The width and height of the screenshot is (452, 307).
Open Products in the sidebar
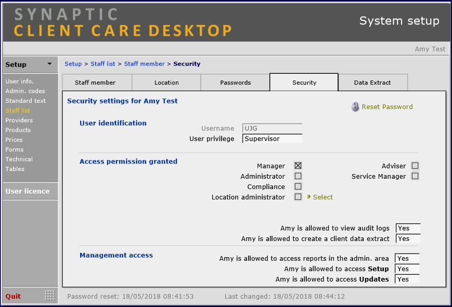coord(18,130)
